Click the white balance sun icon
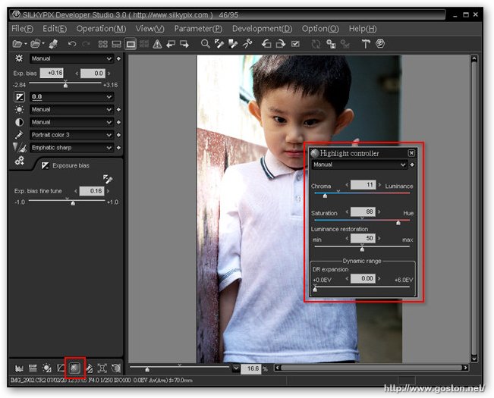This screenshot has width=494, height=398. tap(19, 110)
